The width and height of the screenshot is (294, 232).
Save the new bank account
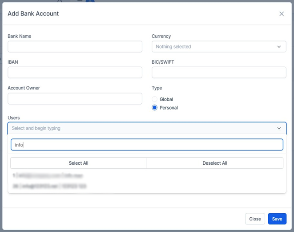click(277, 219)
